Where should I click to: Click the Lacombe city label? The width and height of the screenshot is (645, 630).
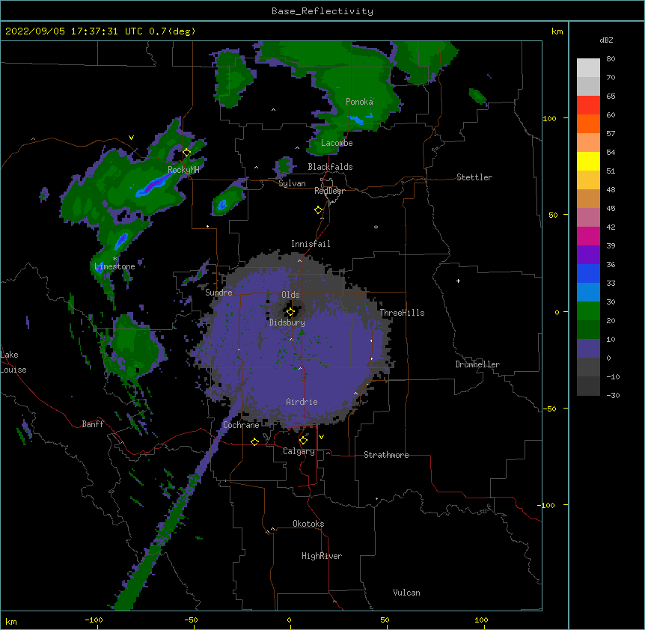coord(337,143)
